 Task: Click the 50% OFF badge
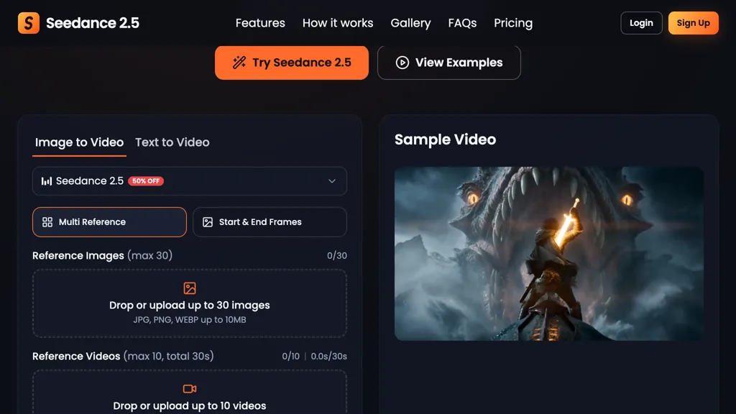pos(145,181)
